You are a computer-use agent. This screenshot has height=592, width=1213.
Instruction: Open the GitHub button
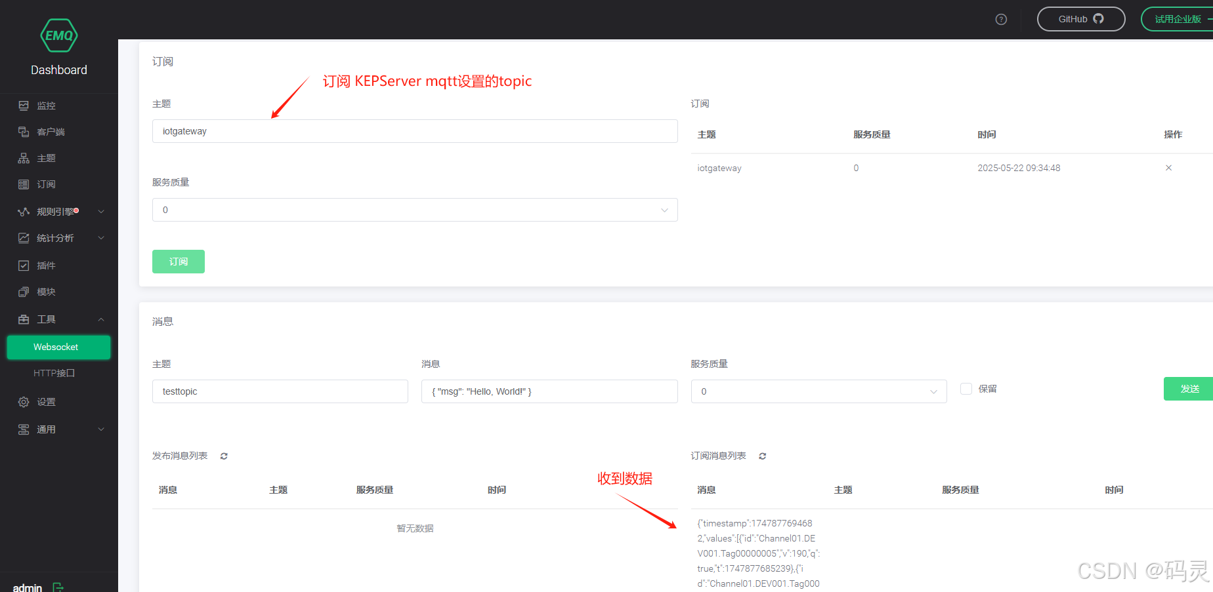click(x=1081, y=19)
